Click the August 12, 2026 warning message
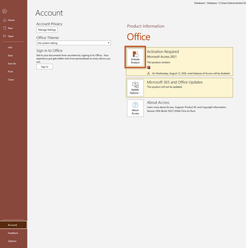The image size is (246, 248). pyautogui.click(x=191, y=74)
